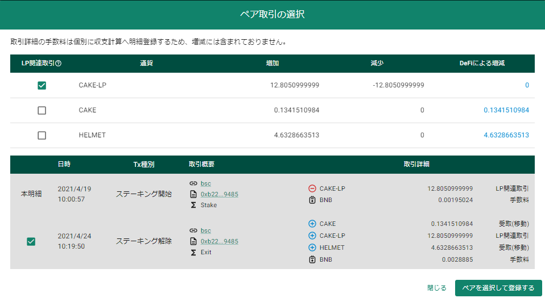Check the CAKE currency checkbox
545x298 pixels.
pyautogui.click(x=42, y=110)
